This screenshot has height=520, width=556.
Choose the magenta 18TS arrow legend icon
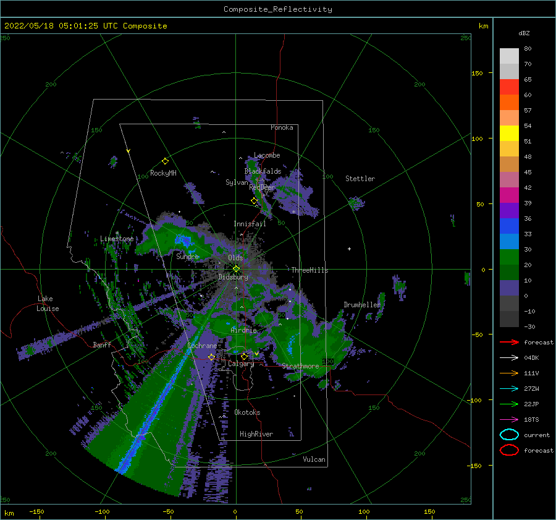tap(509, 419)
